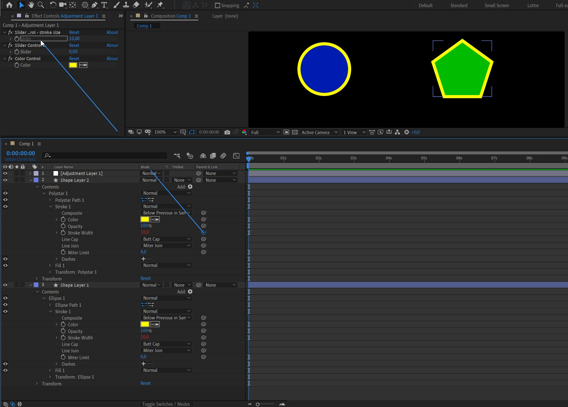Click the timeline search field

click(x=105, y=156)
